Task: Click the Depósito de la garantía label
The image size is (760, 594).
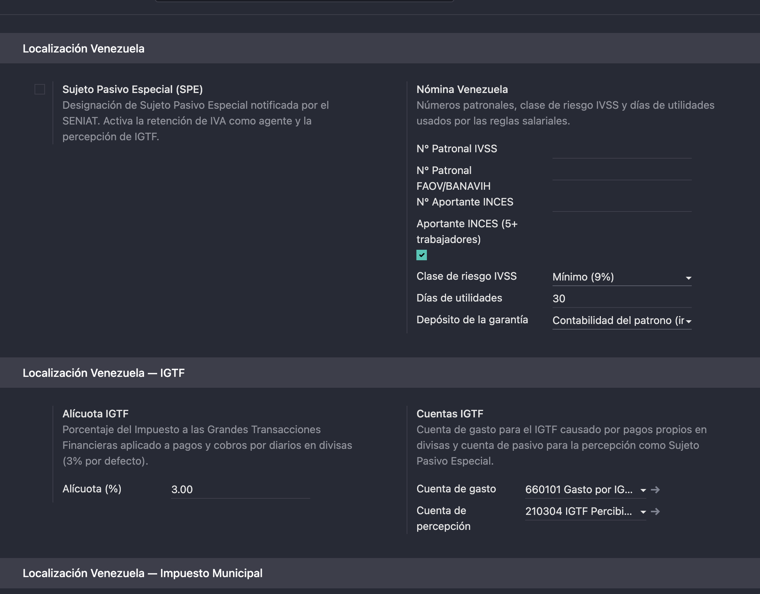Action: coord(472,320)
